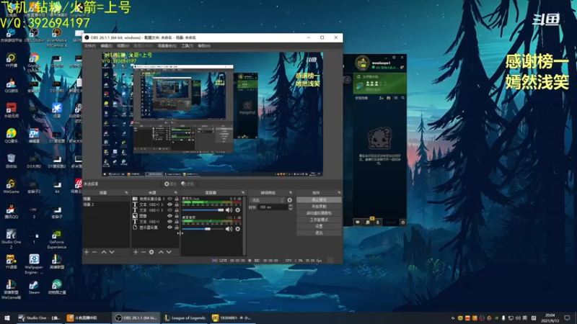Click the 启动虚拟摄像机 virtual camera button
The height and width of the screenshot is (324, 577).
click(x=319, y=213)
